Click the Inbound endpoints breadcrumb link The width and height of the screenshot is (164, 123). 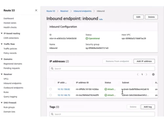pos(82,11)
